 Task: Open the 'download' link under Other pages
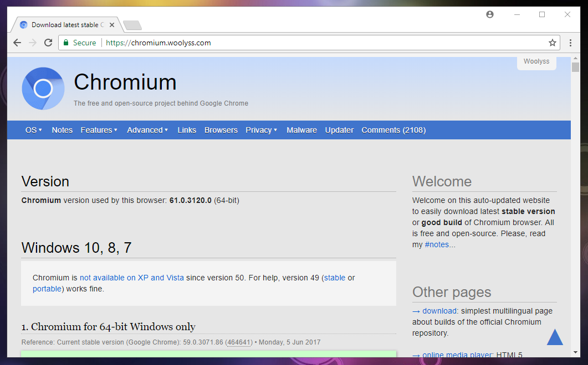click(439, 311)
